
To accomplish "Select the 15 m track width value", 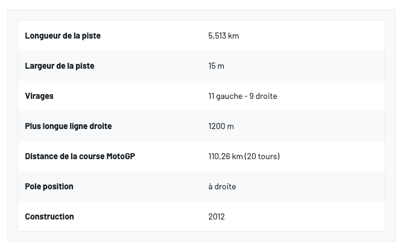I will tap(216, 66).
